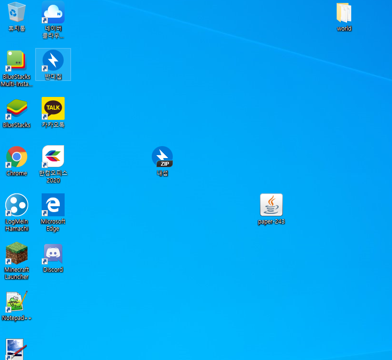392x360 pixels.
Task: Select the BlueStacks Multi-Instance icon
Action: point(16,61)
